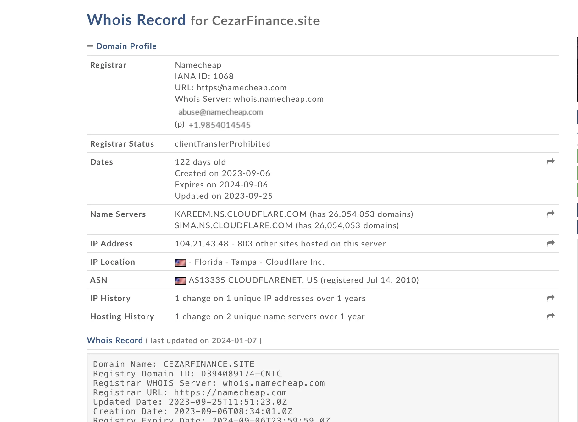Screen dimensions: 578x422
Task: Click Whois Server: whois.namecheap.com line
Action: coord(249,99)
